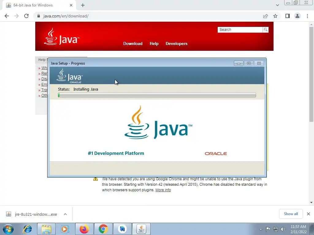Close the downloads bar
This screenshot has height=235, width=314.
tap(308, 214)
